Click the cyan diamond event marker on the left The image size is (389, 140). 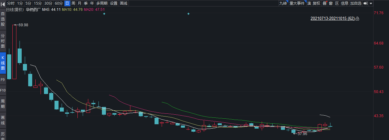(104, 14)
